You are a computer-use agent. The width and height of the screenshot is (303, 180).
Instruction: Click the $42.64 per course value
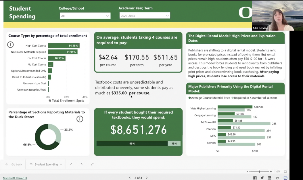click(x=108, y=57)
